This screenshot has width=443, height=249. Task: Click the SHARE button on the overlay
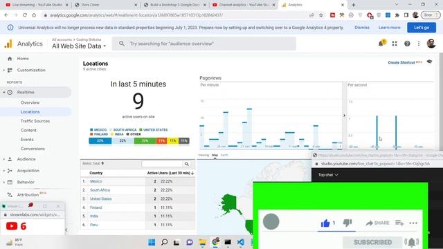coord(377,223)
